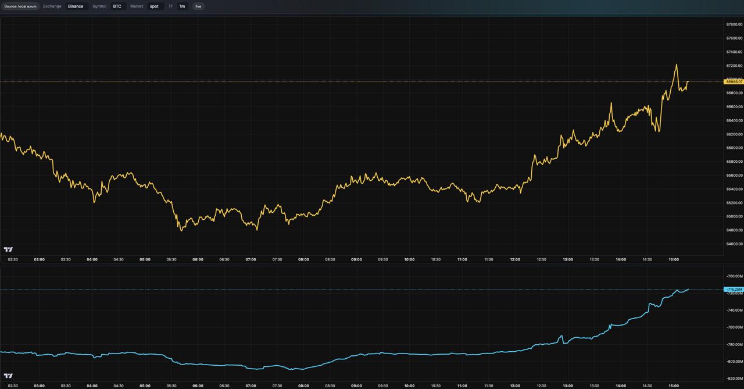Click the blue -715.25M value label
Image resolution: width=744 pixels, height=389 pixels.
pos(734,289)
